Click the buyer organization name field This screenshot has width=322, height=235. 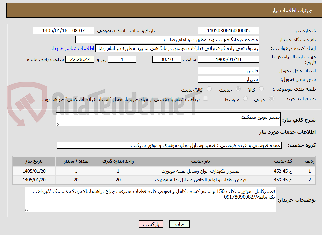tap(167, 40)
